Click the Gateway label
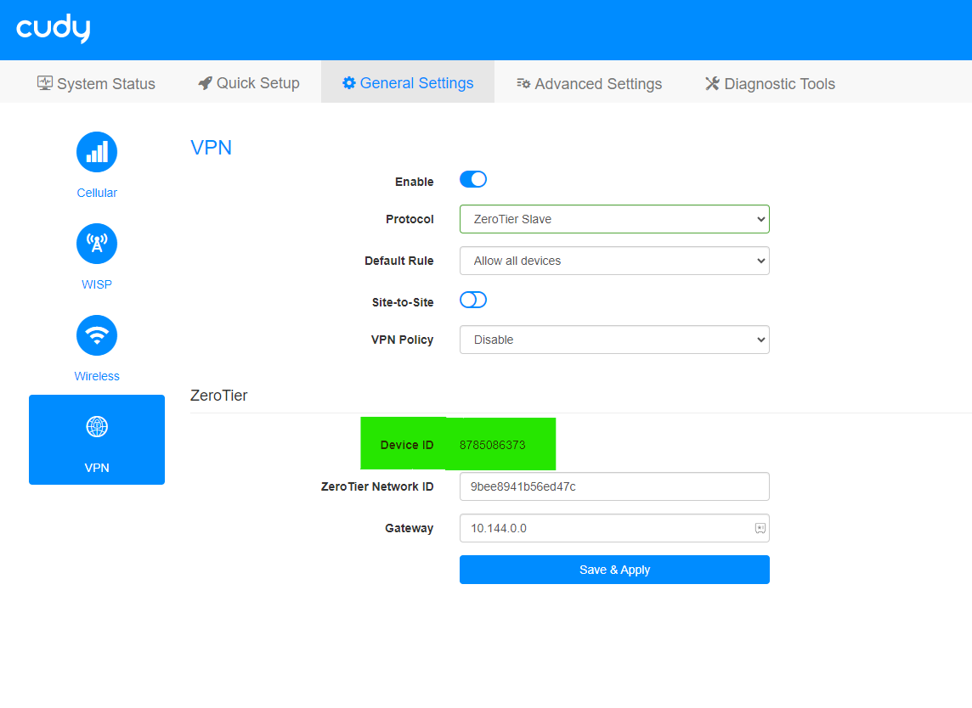Image resolution: width=972 pixels, height=708 pixels. tap(410, 528)
